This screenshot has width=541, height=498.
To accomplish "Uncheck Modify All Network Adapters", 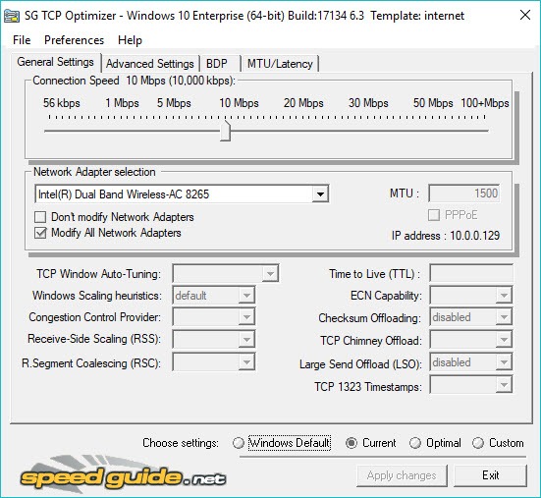I will pyautogui.click(x=40, y=233).
